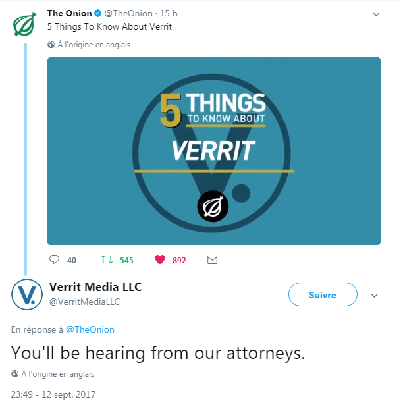Click the reply speech bubble icon
The image size is (401, 405).
pyautogui.click(x=55, y=260)
